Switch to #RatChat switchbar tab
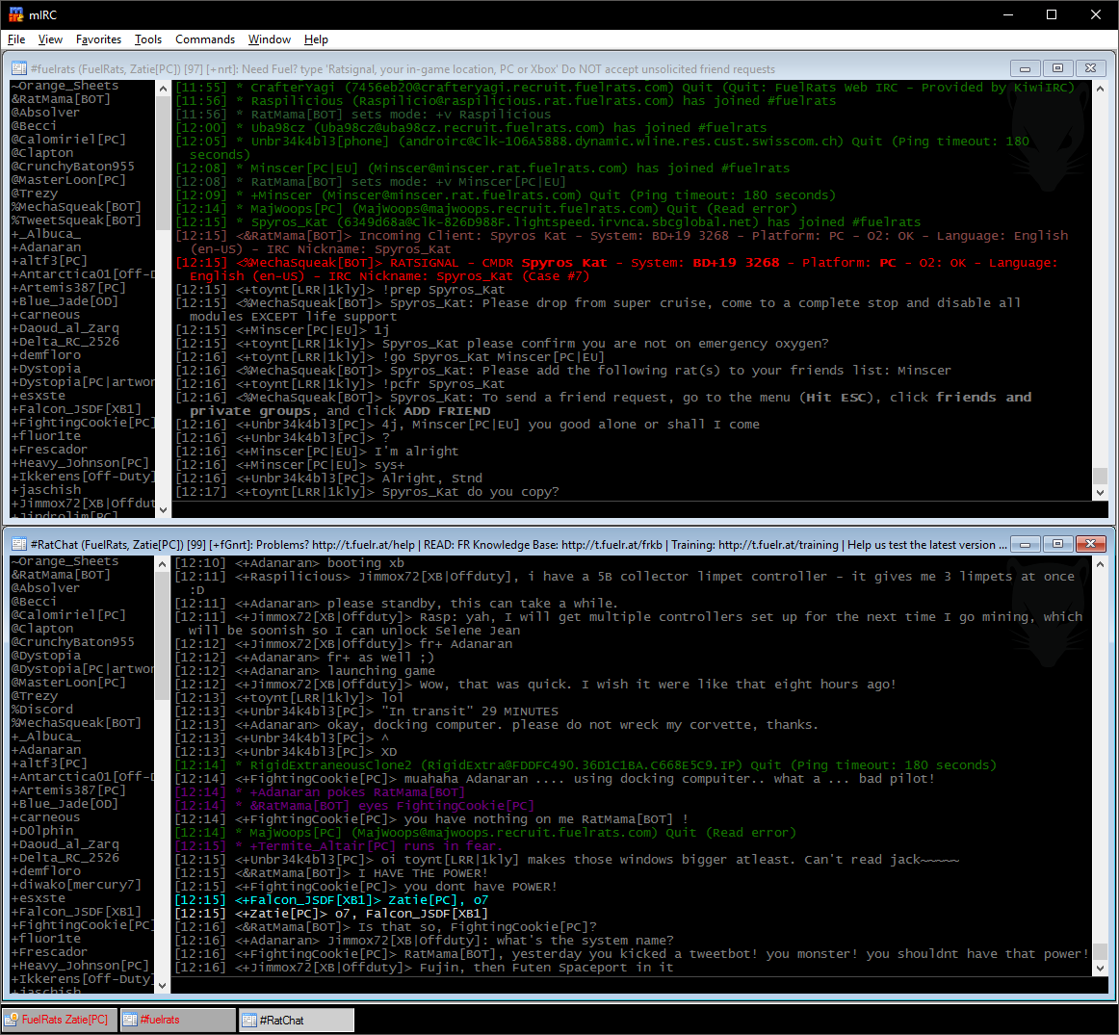The image size is (1119, 1035). coord(297,1020)
